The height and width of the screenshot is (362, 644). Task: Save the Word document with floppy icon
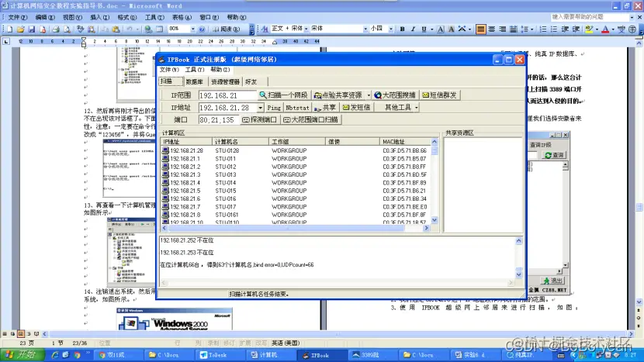pyautogui.click(x=31, y=29)
